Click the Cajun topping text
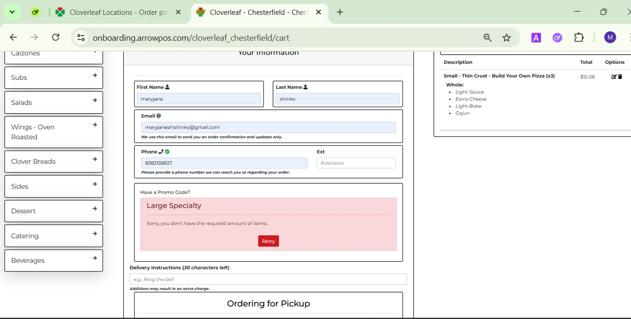This screenshot has height=319, width=631. tap(462, 113)
